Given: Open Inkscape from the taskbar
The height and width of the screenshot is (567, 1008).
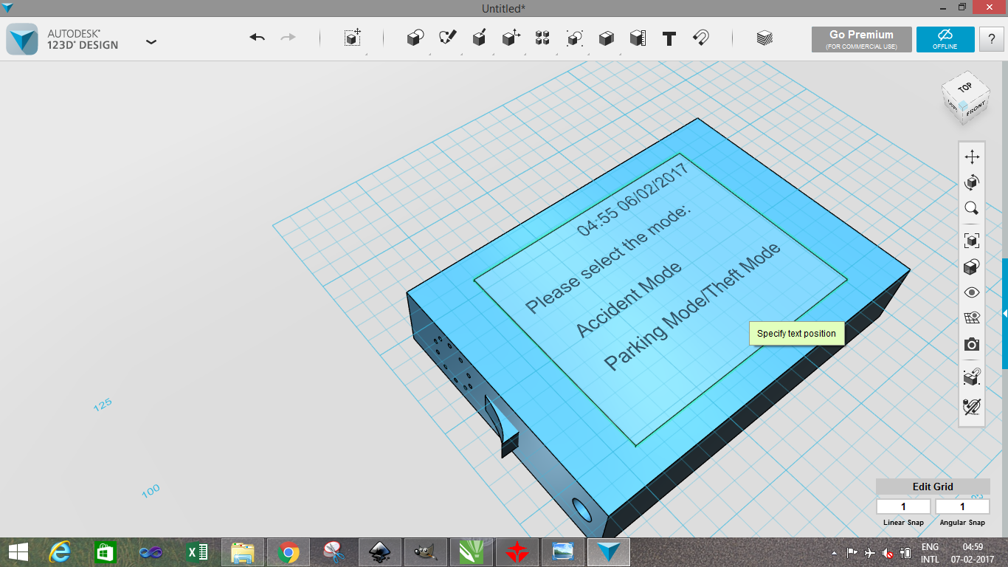Looking at the screenshot, I should (380, 551).
